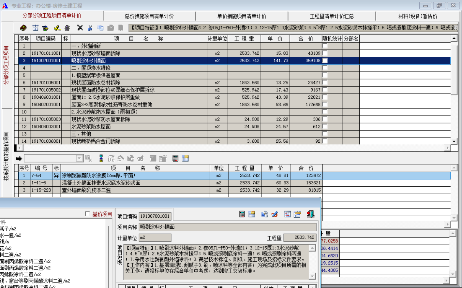Click the table grid icon in top toolbar
Screen dimensions: 462x288
pyautogui.click(x=35, y=28)
